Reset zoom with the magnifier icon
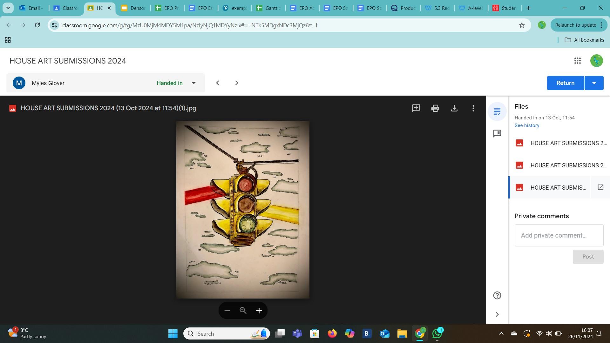The height and width of the screenshot is (343, 610). point(243,311)
